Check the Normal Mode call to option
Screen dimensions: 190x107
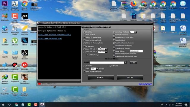[85, 69]
